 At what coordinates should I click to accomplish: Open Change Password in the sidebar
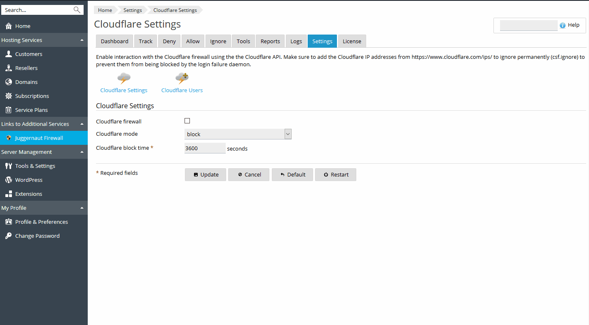[37, 236]
